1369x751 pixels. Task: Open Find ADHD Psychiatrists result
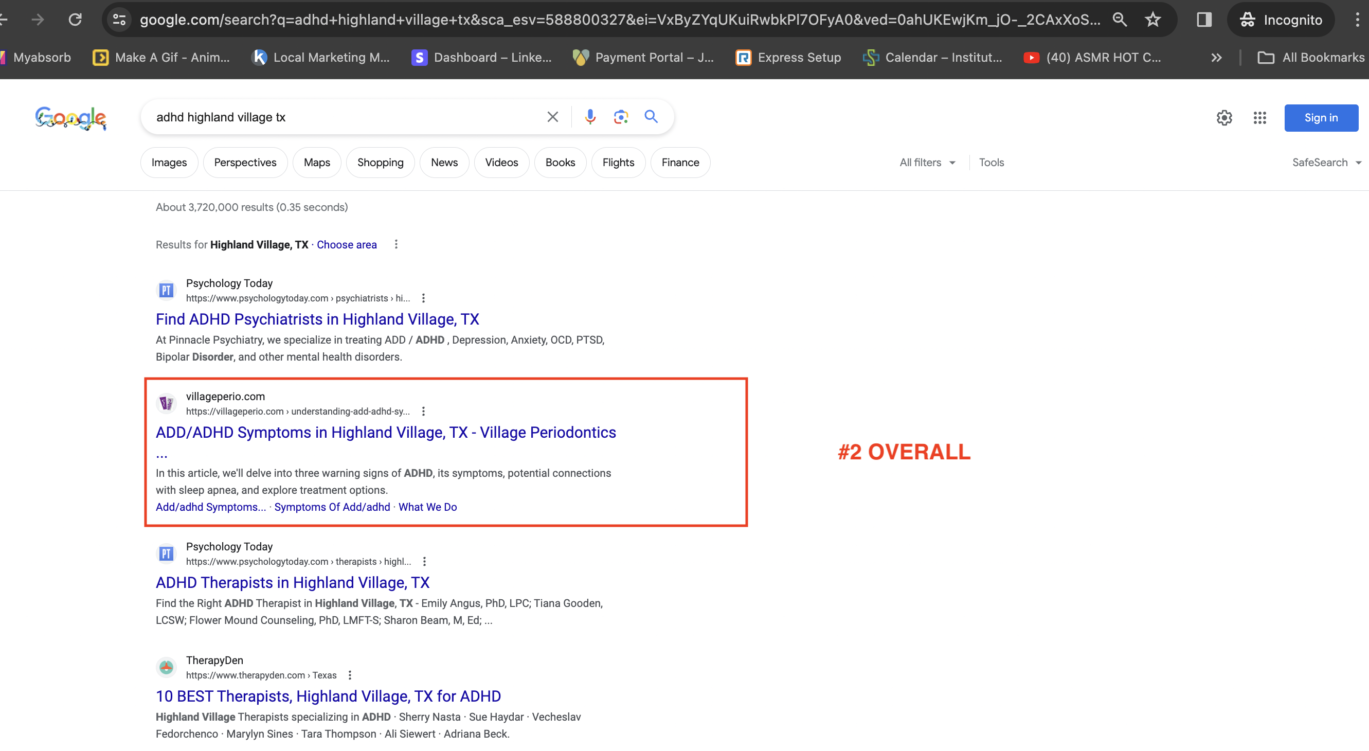[317, 319]
